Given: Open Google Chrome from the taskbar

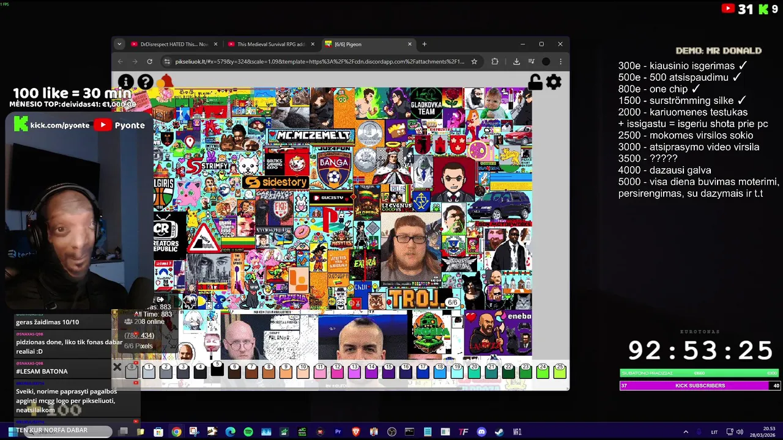Looking at the screenshot, I should tap(176, 432).
